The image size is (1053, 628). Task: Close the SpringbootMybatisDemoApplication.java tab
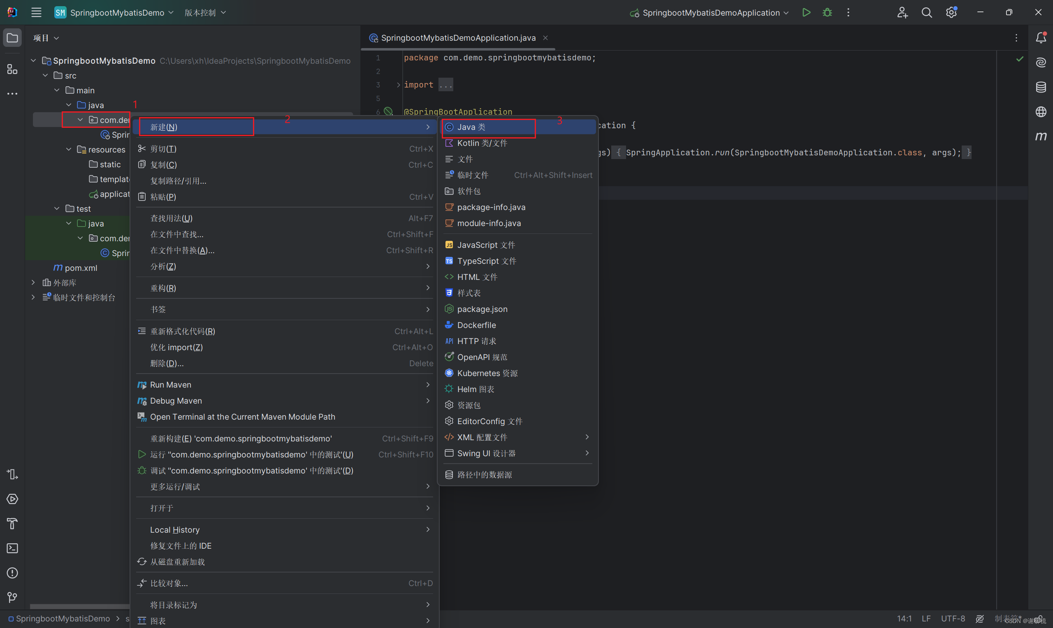tap(545, 38)
